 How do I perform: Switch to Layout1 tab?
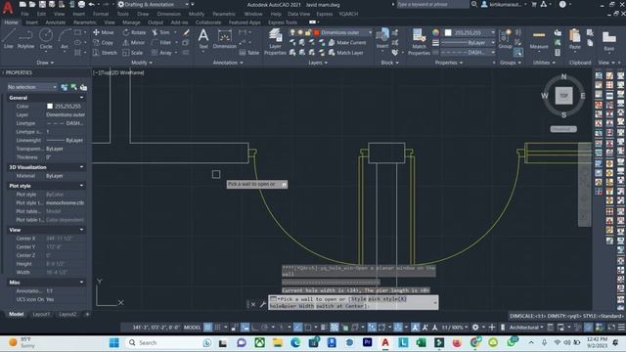[x=41, y=314]
